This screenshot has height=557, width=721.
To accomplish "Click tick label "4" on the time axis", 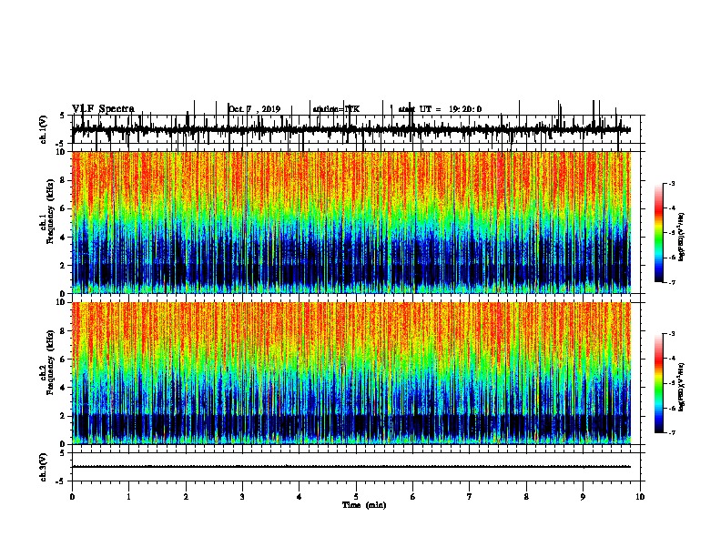I will click(300, 497).
